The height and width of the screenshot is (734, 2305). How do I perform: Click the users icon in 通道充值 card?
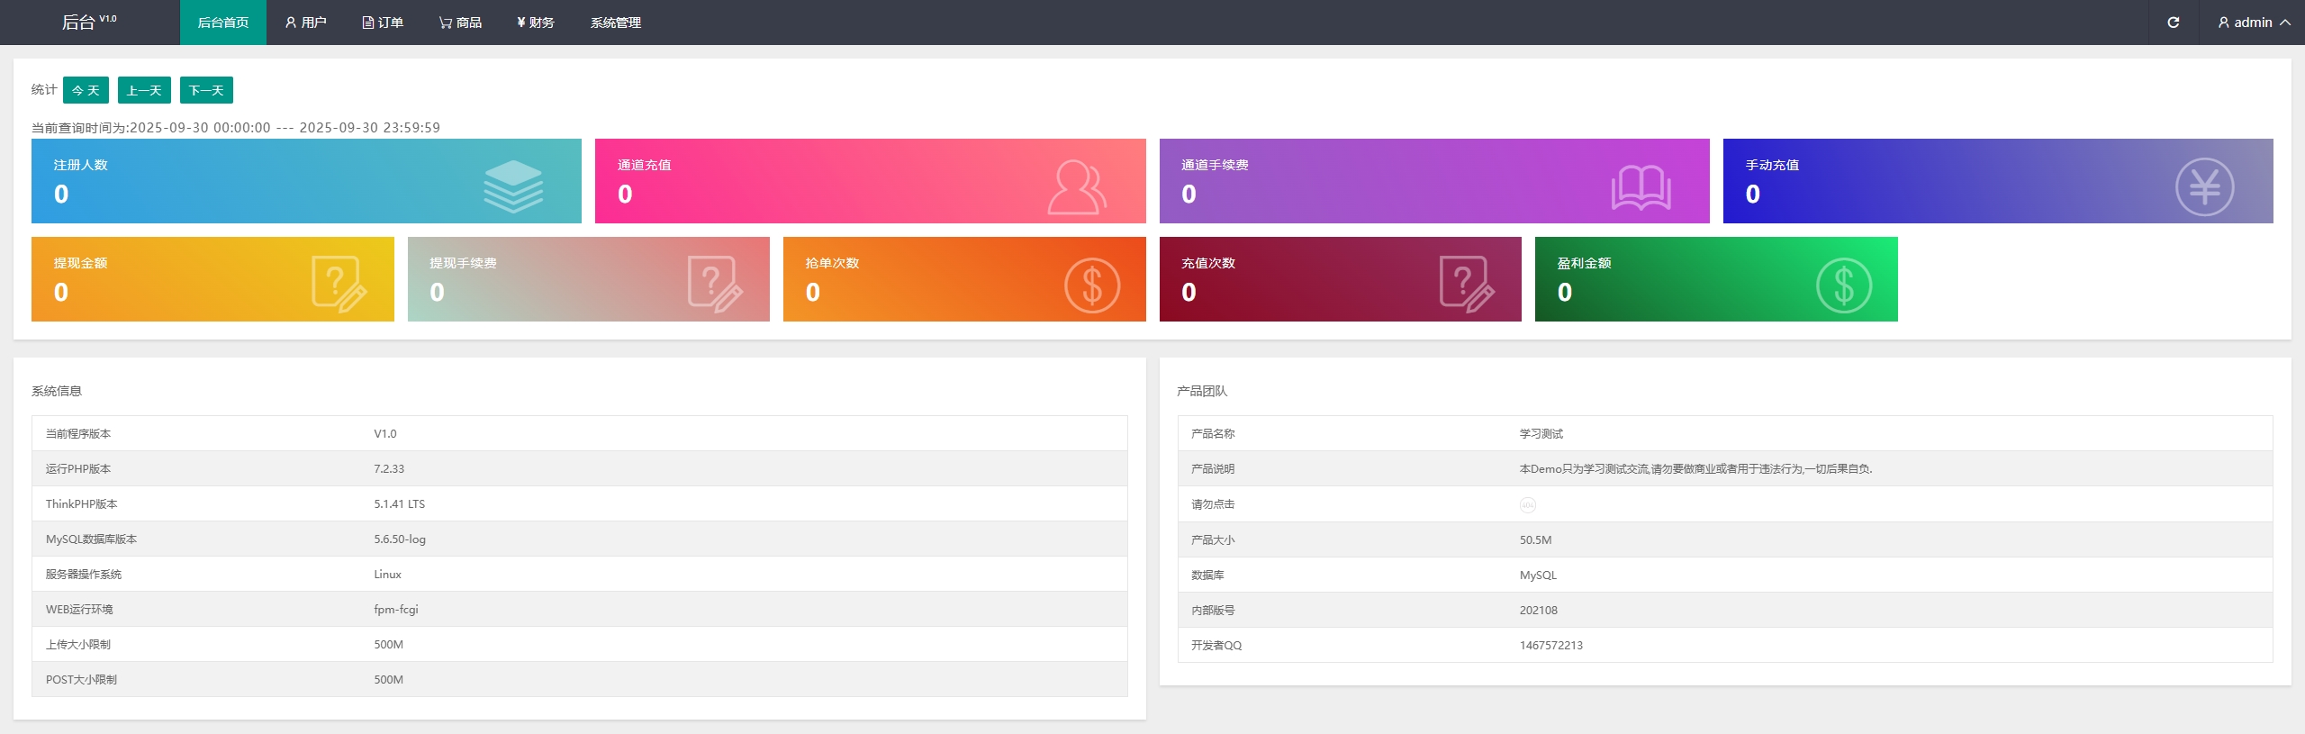coord(1077,186)
